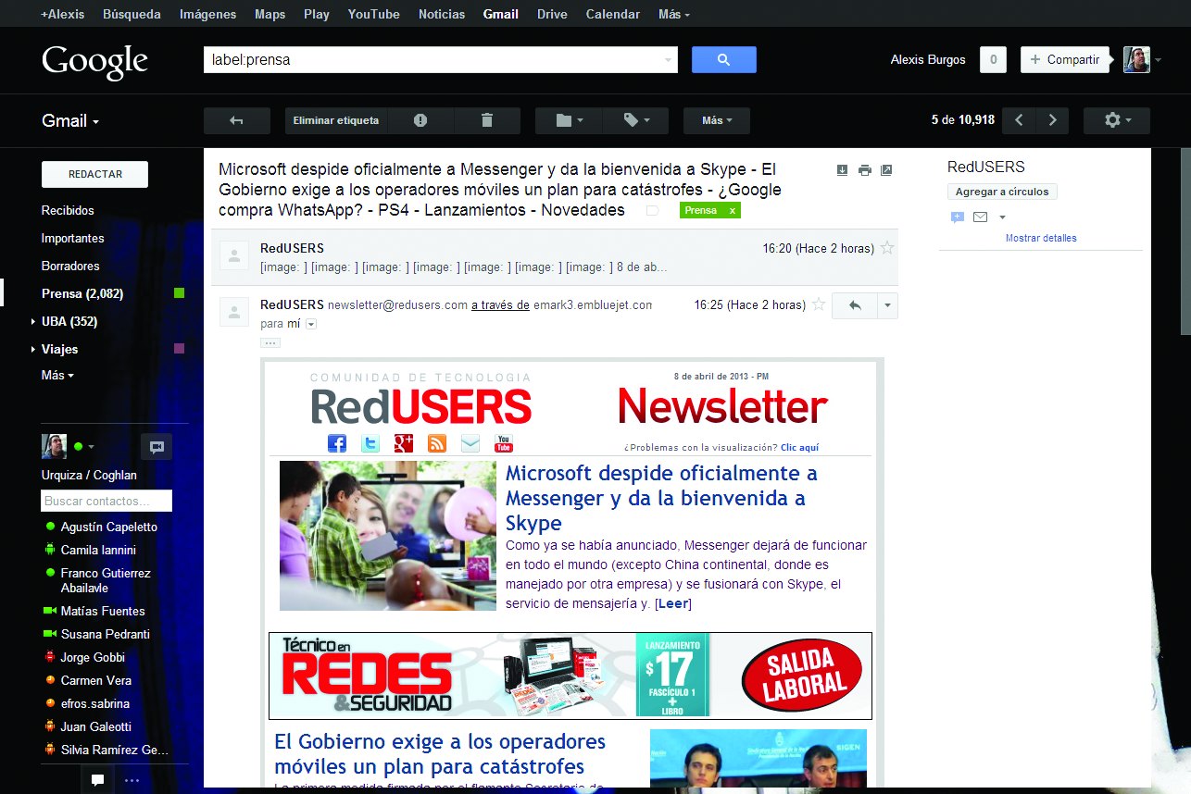Click Eliminar etiqueta button

pos(336,120)
